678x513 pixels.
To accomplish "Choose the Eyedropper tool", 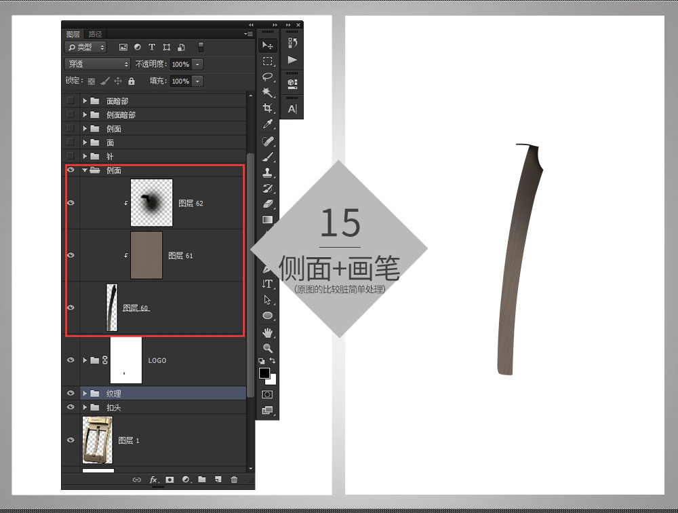I will tap(268, 125).
